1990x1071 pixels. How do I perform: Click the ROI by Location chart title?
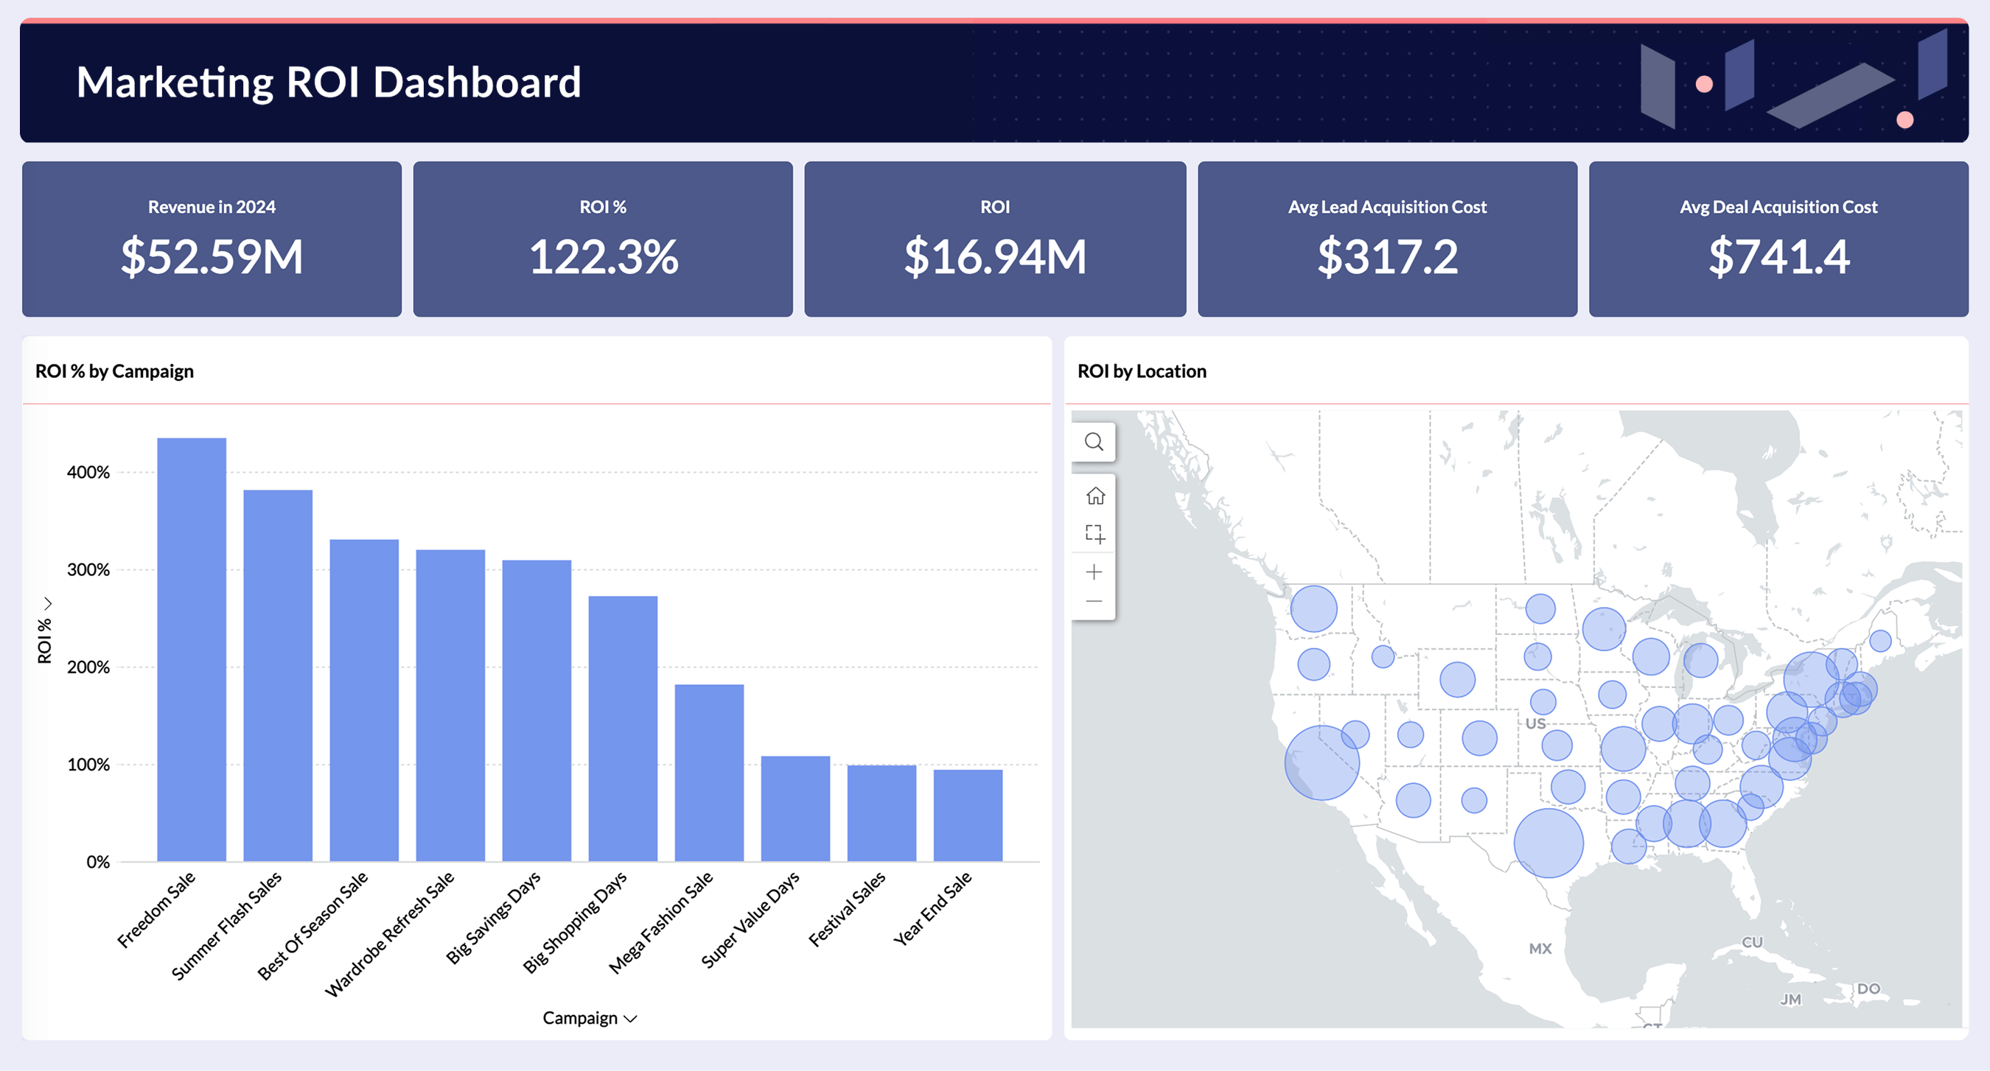(1142, 371)
